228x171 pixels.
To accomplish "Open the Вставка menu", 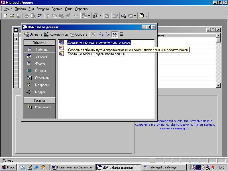I will click(x=43, y=9).
